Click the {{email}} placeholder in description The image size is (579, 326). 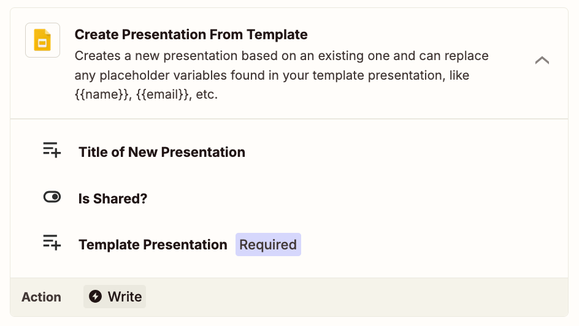point(164,94)
